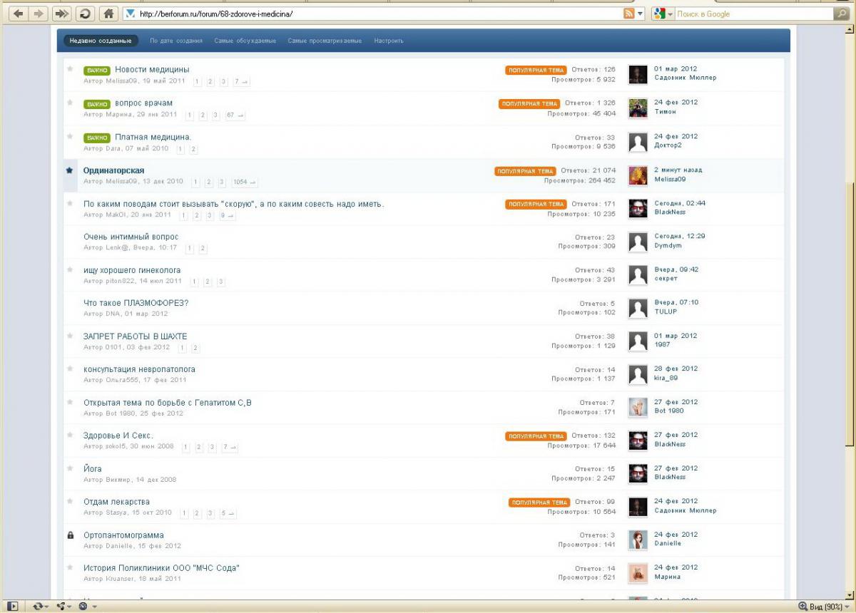Toggle the star beside Новости медицины
This screenshot has height=613, width=856.
pyautogui.click(x=70, y=69)
